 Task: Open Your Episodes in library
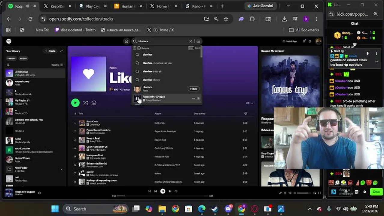pos(35,150)
